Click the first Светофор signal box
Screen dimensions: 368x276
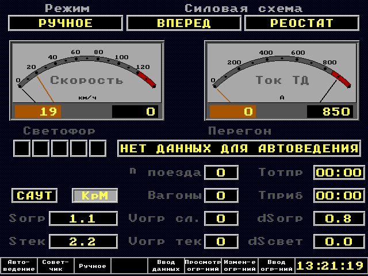pos(22,148)
